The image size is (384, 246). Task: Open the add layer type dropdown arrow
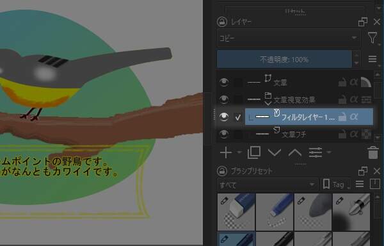239,152
